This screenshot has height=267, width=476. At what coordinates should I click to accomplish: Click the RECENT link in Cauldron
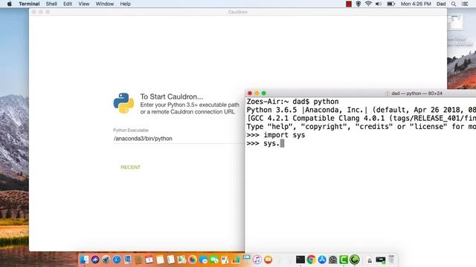click(131, 167)
